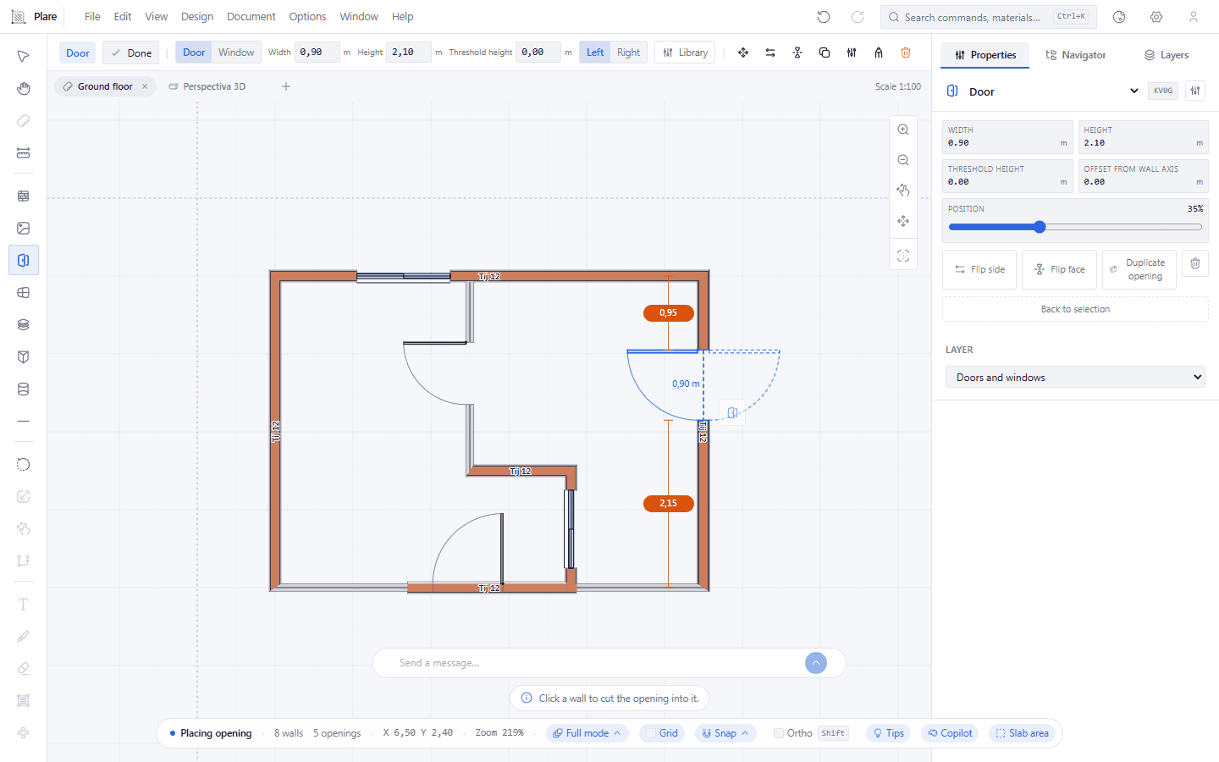The width and height of the screenshot is (1219, 762).
Task: Click the zoom out magnifier on canvas
Action: pos(903,160)
